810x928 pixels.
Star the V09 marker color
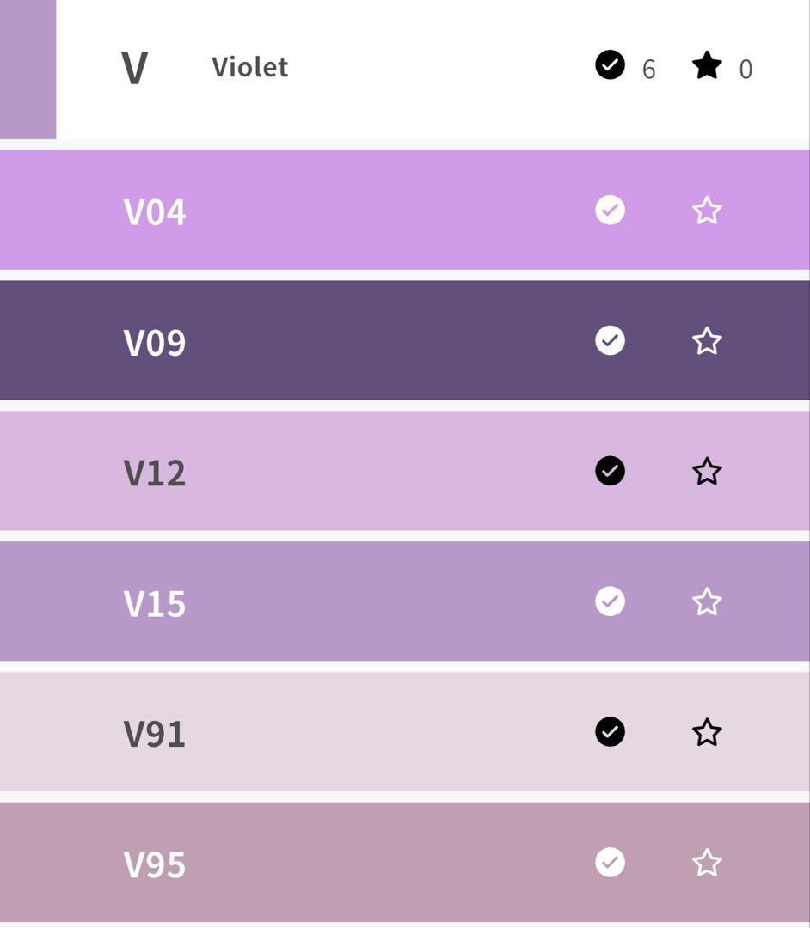click(707, 341)
